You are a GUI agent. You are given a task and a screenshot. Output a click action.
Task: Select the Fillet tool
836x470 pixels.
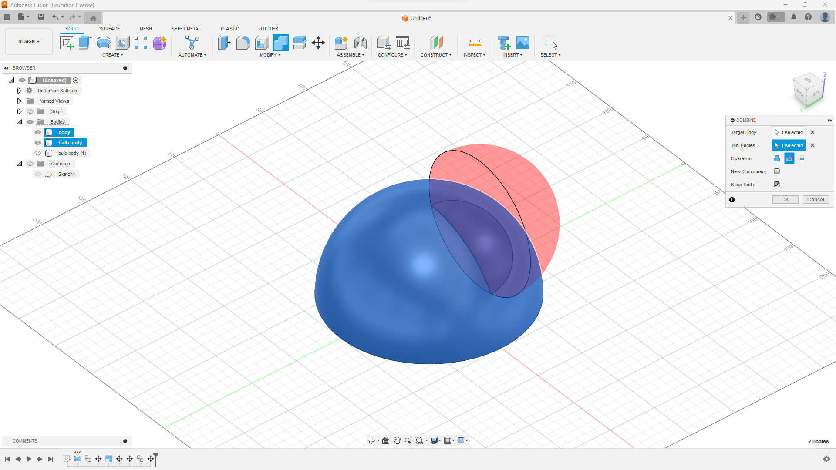(243, 43)
